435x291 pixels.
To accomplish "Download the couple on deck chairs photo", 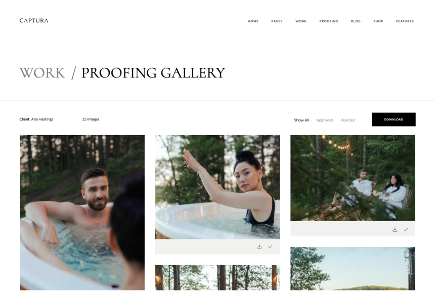I will pyautogui.click(x=395, y=229).
